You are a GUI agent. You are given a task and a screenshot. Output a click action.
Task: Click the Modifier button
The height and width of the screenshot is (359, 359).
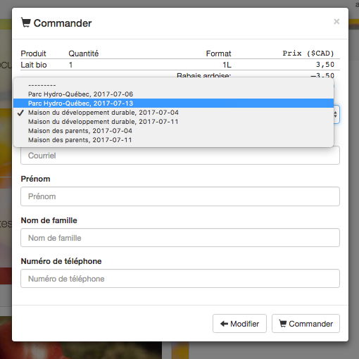(239, 324)
